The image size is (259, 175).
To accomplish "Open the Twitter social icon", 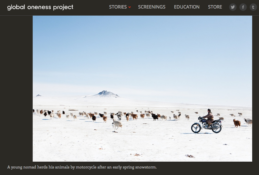I will pos(233,7).
